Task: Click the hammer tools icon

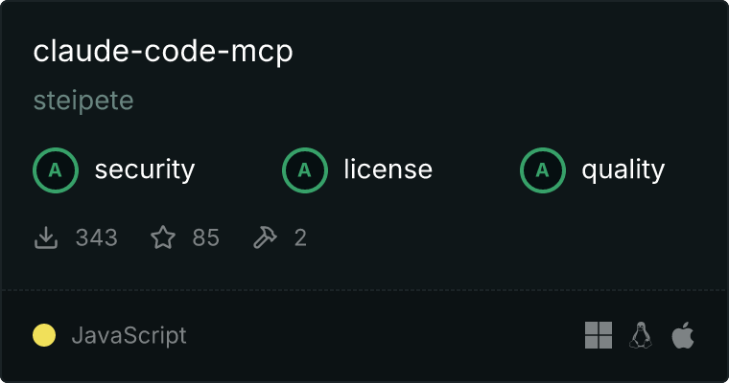Action: coord(265,237)
